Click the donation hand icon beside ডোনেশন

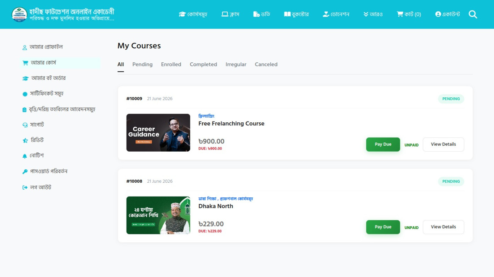pyautogui.click(x=326, y=14)
